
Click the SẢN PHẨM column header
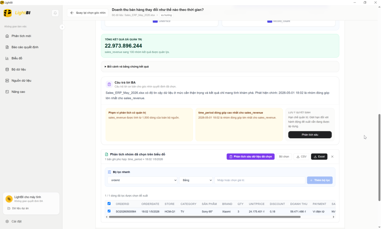(x=210, y=204)
